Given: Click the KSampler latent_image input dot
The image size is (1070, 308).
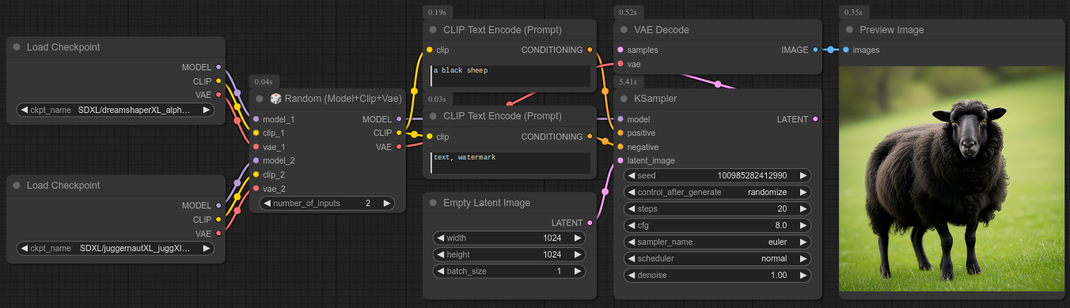Looking at the screenshot, I should click(620, 160).
